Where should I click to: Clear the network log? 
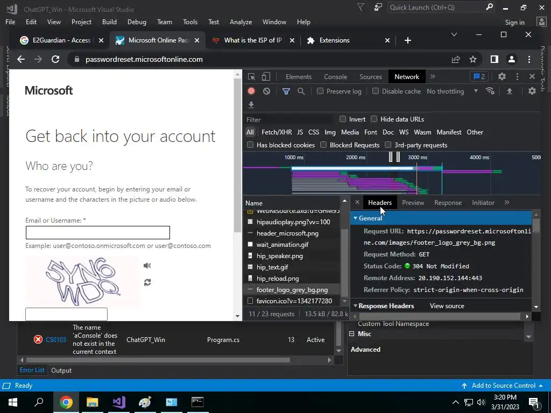coord(266,91)
